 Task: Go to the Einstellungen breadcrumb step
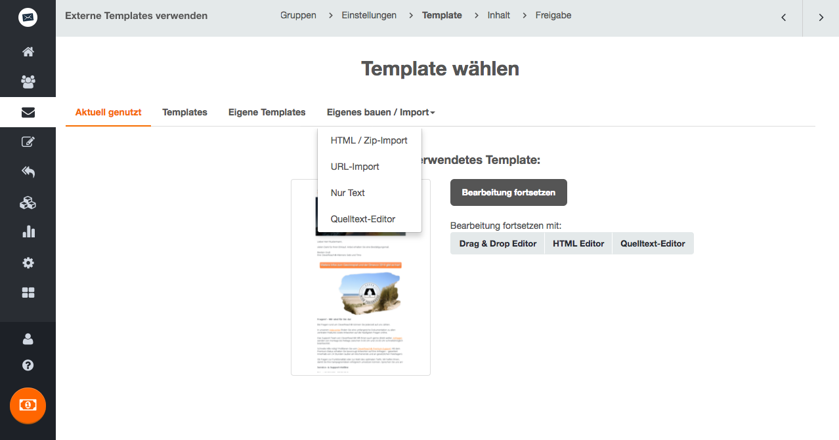click(369, 15)
